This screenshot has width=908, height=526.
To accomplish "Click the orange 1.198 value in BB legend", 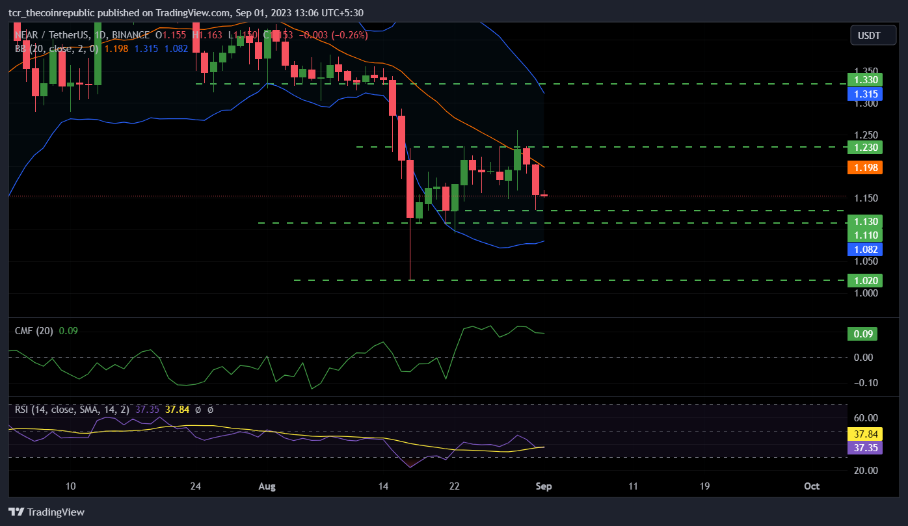I will pyautogui.click(x=116, y=47).
